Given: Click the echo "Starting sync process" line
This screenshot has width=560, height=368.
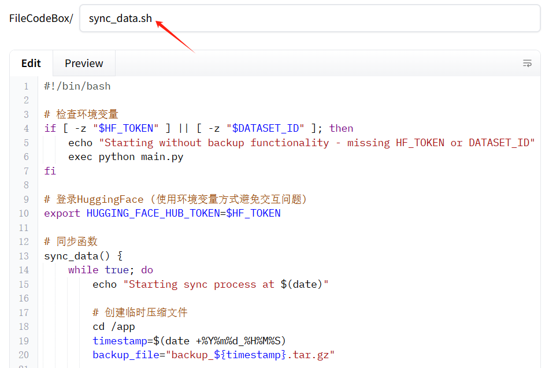Looking at the screenshot, I should click(210, 284).
